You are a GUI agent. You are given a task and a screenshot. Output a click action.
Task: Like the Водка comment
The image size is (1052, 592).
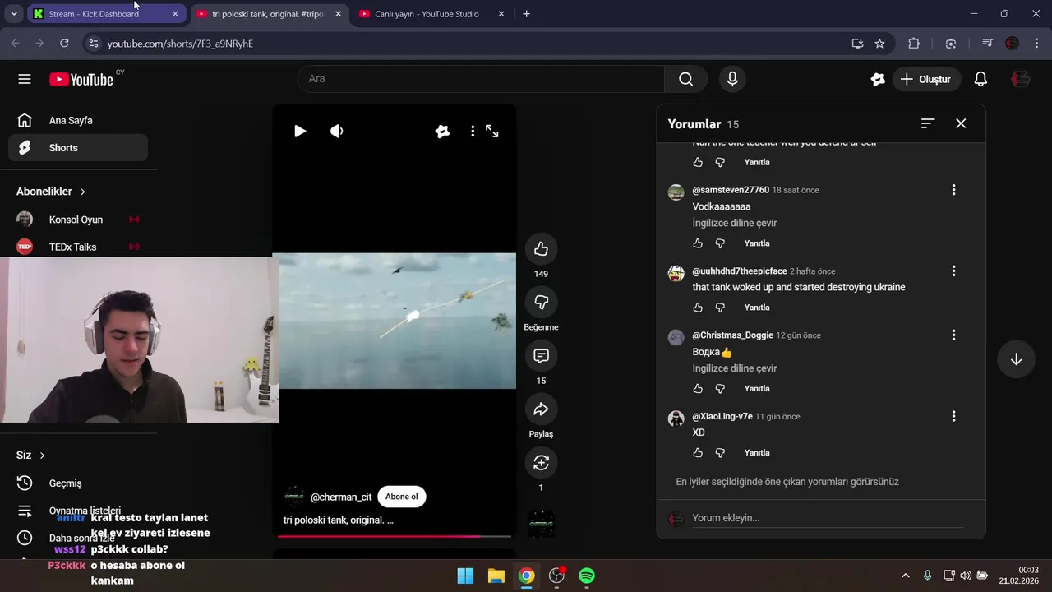point(698,388)
